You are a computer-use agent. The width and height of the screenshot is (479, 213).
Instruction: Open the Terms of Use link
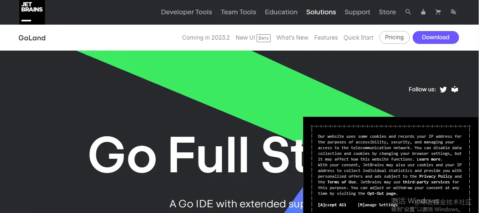[x=342, y=182]
